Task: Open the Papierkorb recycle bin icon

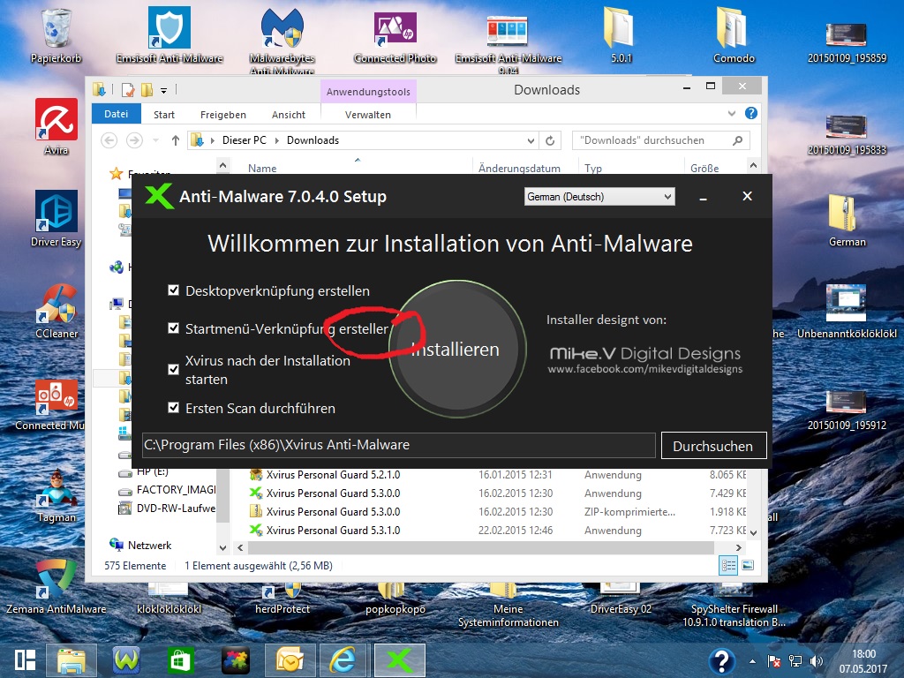Action: pos(56,34)
